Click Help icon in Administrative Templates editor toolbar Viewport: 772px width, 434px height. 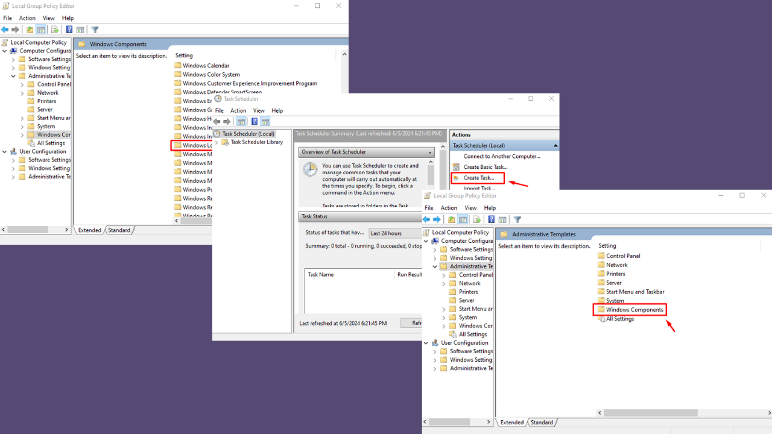point(492,219)
